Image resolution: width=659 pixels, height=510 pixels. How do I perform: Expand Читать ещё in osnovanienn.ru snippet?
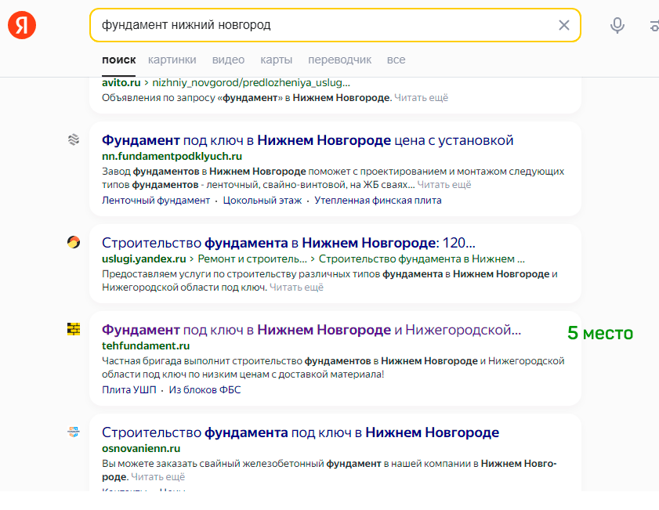coord(158,476)
